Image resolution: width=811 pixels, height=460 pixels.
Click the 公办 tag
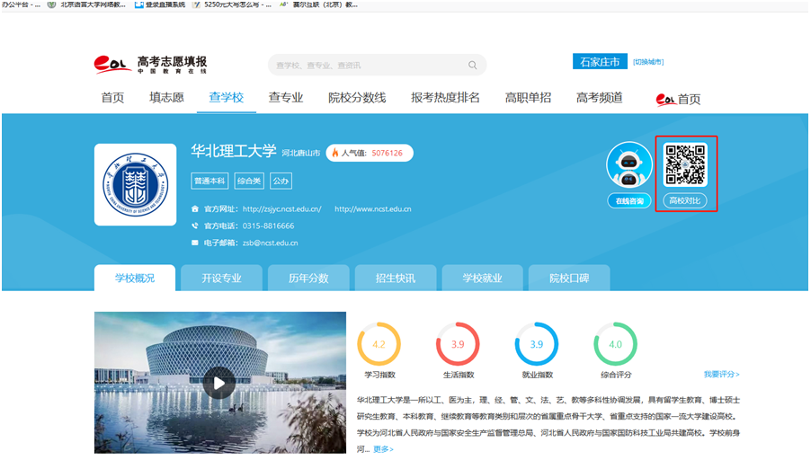coord(281,181)
